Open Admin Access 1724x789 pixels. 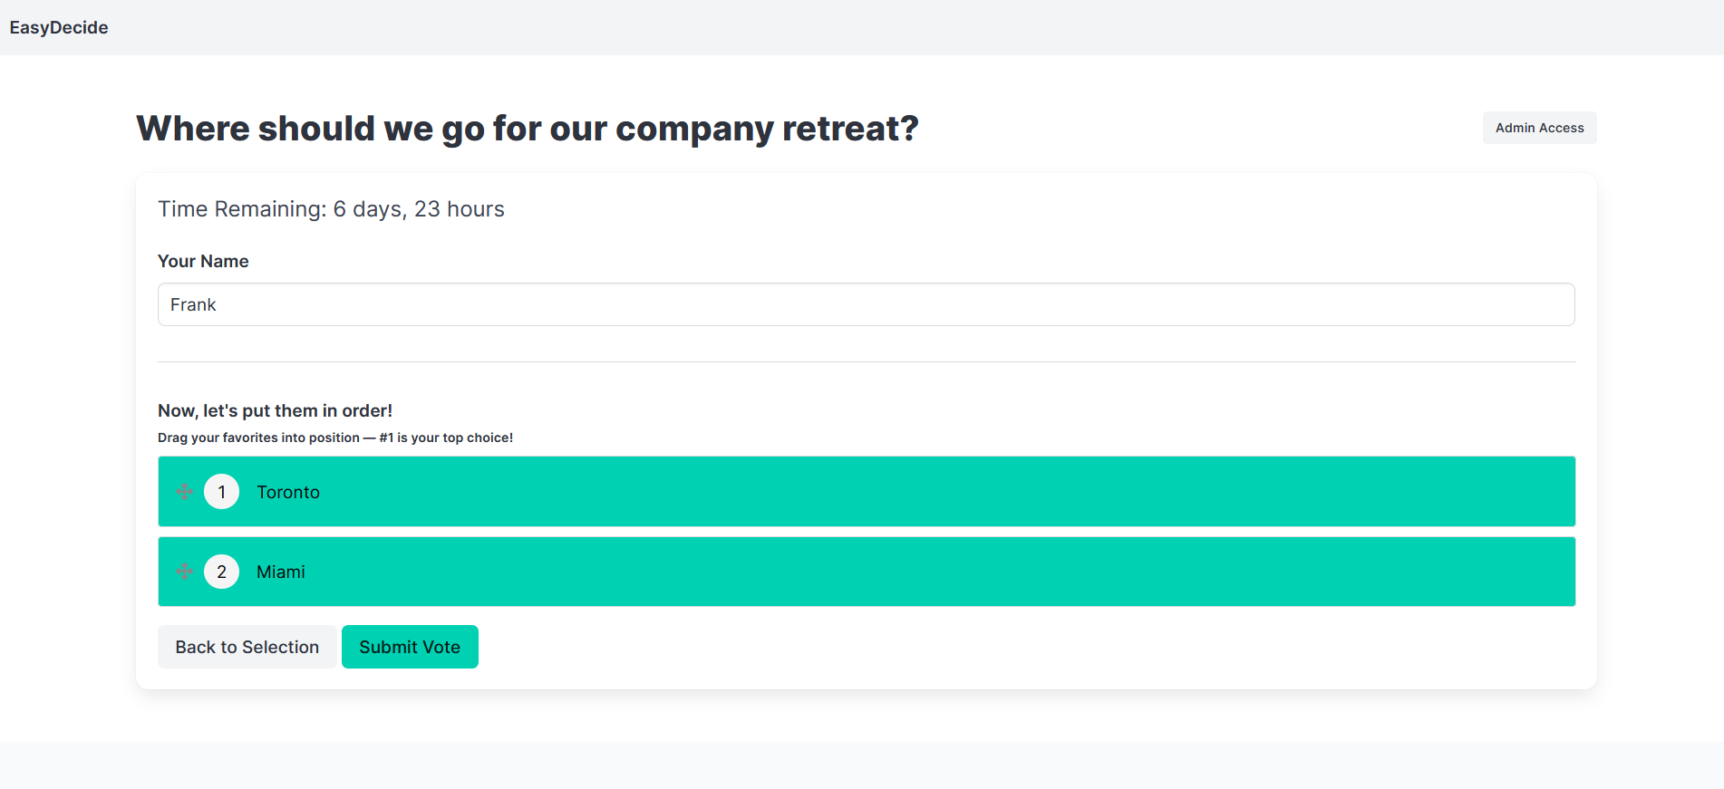(x=1540, y=128)
